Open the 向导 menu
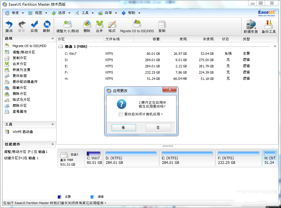 point(108,13)
